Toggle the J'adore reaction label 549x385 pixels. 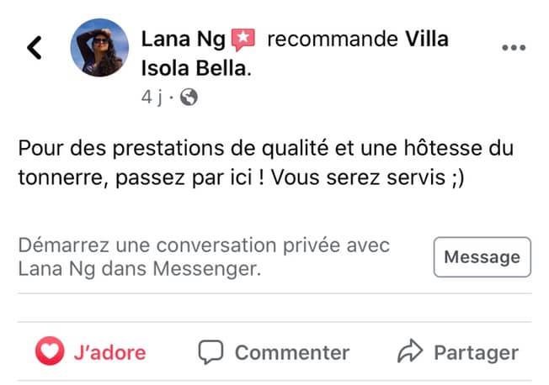pyautogui.click(x=109, y=352)
